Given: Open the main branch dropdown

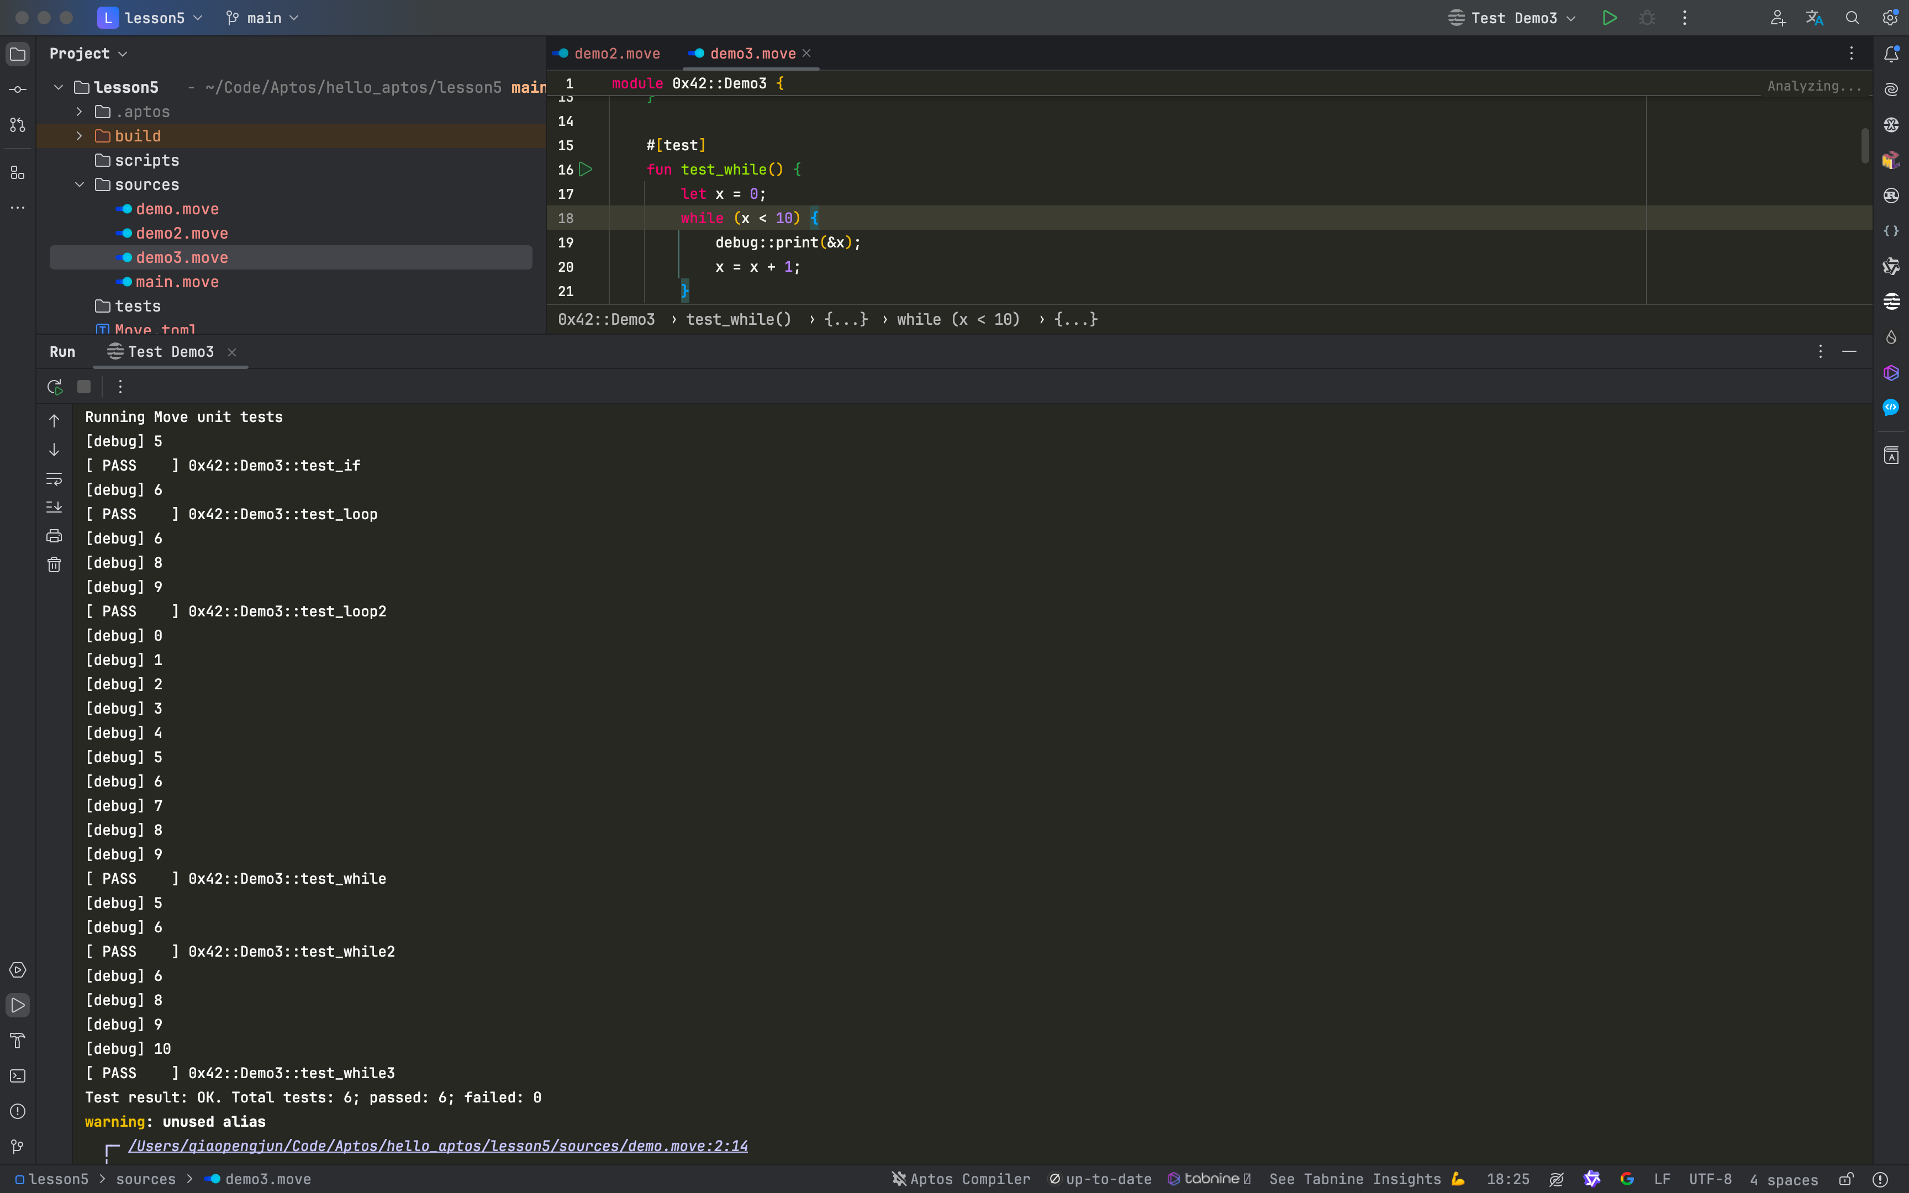Looking at the screenshot, I should pos(262,17).
